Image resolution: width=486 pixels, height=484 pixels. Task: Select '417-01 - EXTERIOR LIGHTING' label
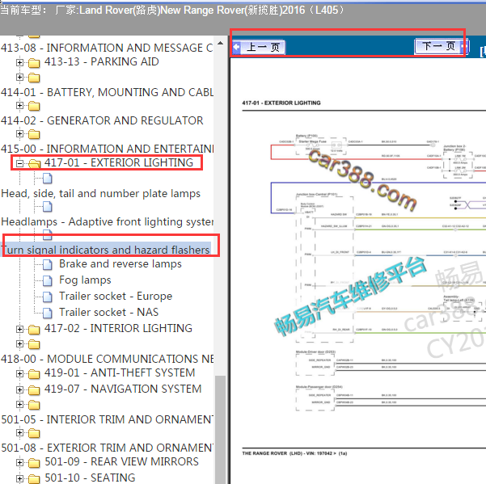pyautogui.click(x=119, y=162)
